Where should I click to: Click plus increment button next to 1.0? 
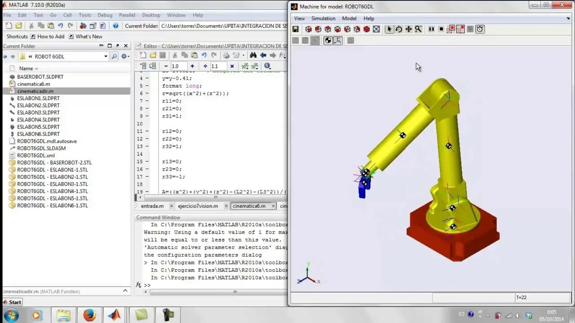coord(192,66)
